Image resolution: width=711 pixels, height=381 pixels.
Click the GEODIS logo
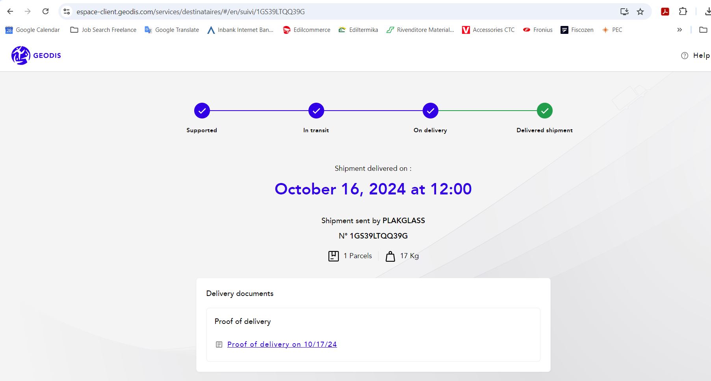point(36,55)
